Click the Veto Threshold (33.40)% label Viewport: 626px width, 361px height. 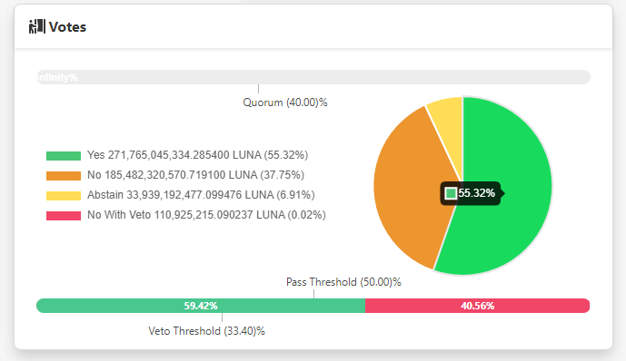(x=207, y=331)
